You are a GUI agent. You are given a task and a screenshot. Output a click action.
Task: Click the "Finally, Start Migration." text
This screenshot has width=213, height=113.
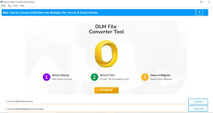(162, 79)
